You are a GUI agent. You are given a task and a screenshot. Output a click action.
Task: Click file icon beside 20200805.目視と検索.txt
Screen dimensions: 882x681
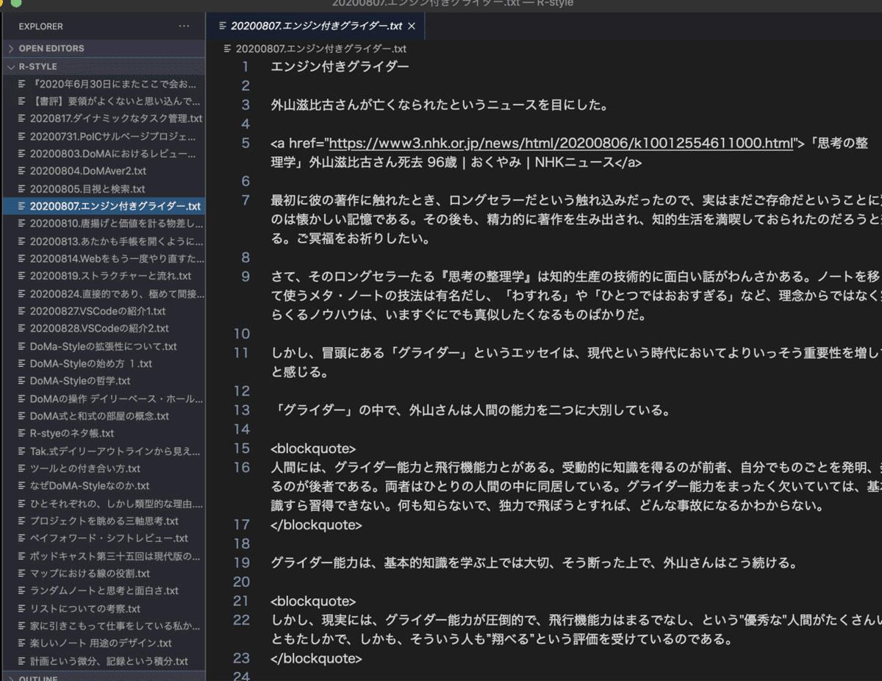[22, 189]
